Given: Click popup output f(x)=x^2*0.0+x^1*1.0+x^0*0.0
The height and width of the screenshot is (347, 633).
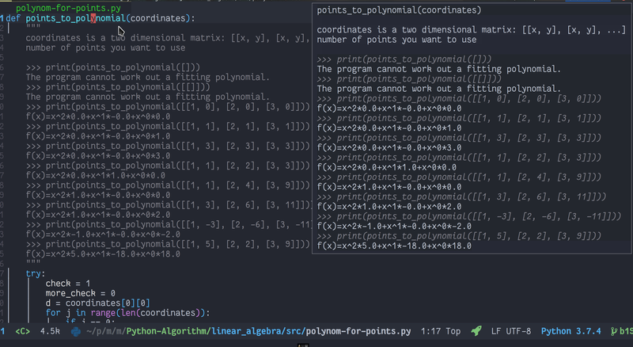Looking at the screenshot, I should (x=387, y=167).
